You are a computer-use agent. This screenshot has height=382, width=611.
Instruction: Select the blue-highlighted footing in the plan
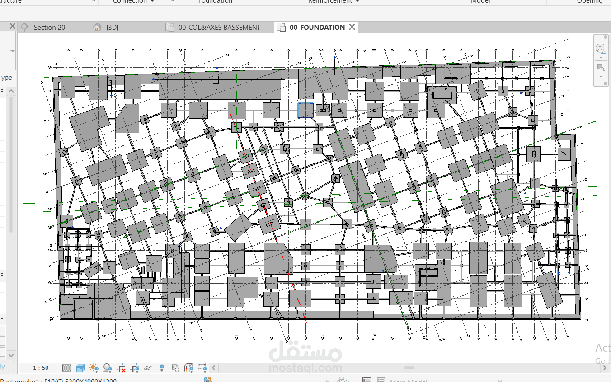(305, 110)
